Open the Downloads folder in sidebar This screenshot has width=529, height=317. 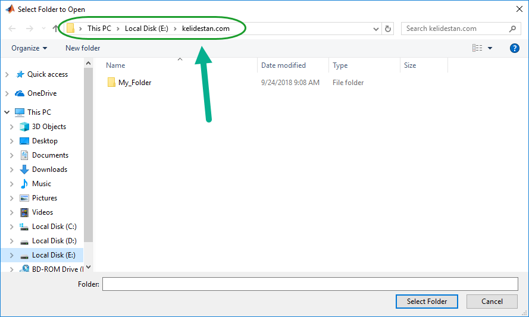click(49, 170)
